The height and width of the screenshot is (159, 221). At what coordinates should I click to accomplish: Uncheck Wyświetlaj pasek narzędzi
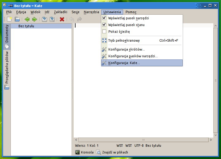(x=104, y=18)
